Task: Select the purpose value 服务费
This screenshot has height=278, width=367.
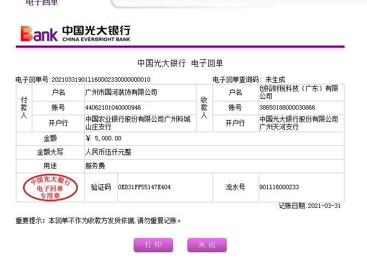Action: click(95, 166)
